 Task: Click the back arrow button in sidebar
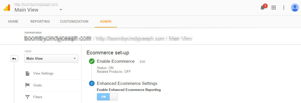click(x=14, y=59)
